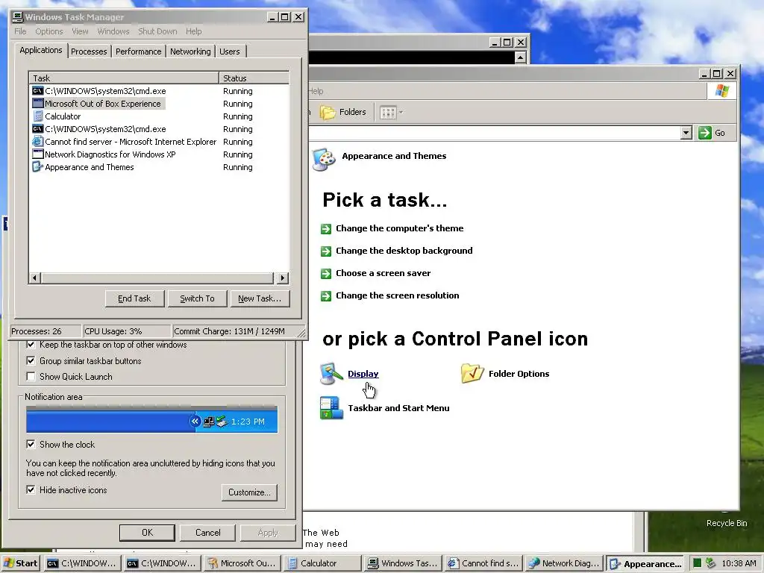Viewport: 764px width, 573px height.
Task: Click the Customize... button
Action: click(x=249, y=492)
